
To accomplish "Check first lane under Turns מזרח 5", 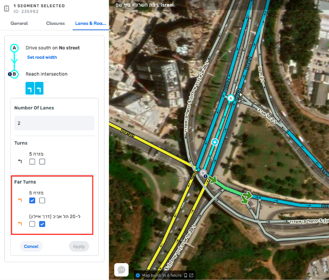I will point(32,161).
